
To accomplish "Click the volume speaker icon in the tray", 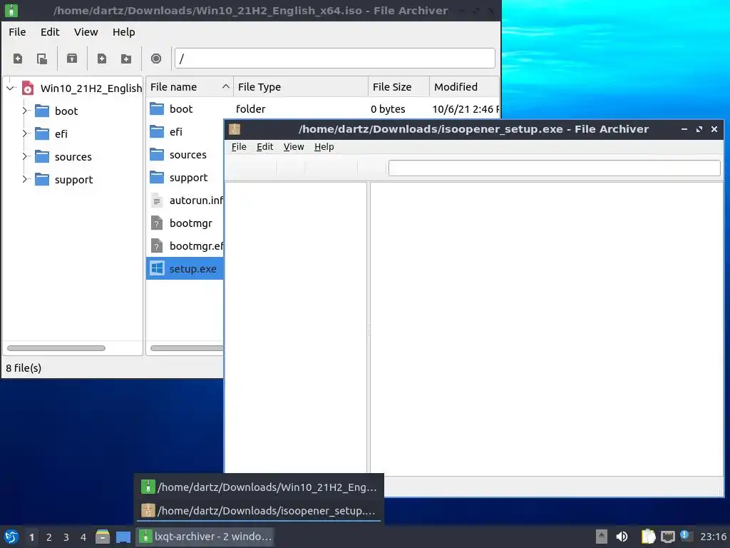I will tap(622, 537).
